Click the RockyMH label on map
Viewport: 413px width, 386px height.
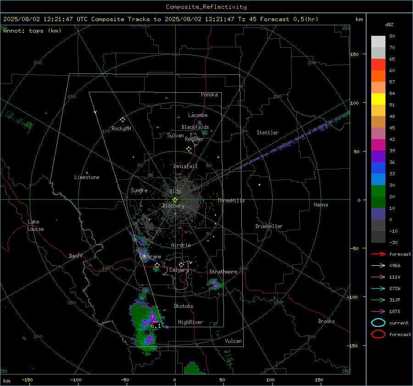point(121,129)
